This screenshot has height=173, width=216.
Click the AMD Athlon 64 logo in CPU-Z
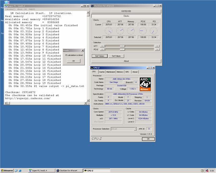[x=145, y=84]
